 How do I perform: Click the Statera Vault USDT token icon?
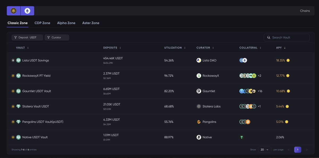coord(18,106)
